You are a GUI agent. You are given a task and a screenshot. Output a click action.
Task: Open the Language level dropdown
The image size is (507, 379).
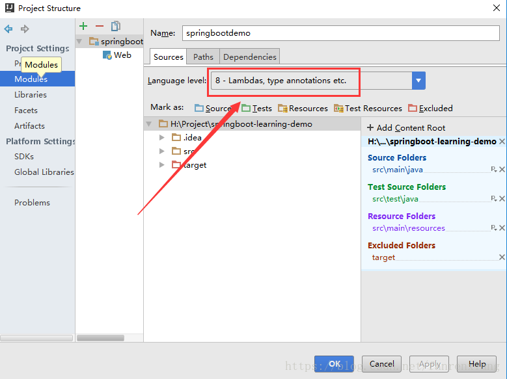(418, 81)
